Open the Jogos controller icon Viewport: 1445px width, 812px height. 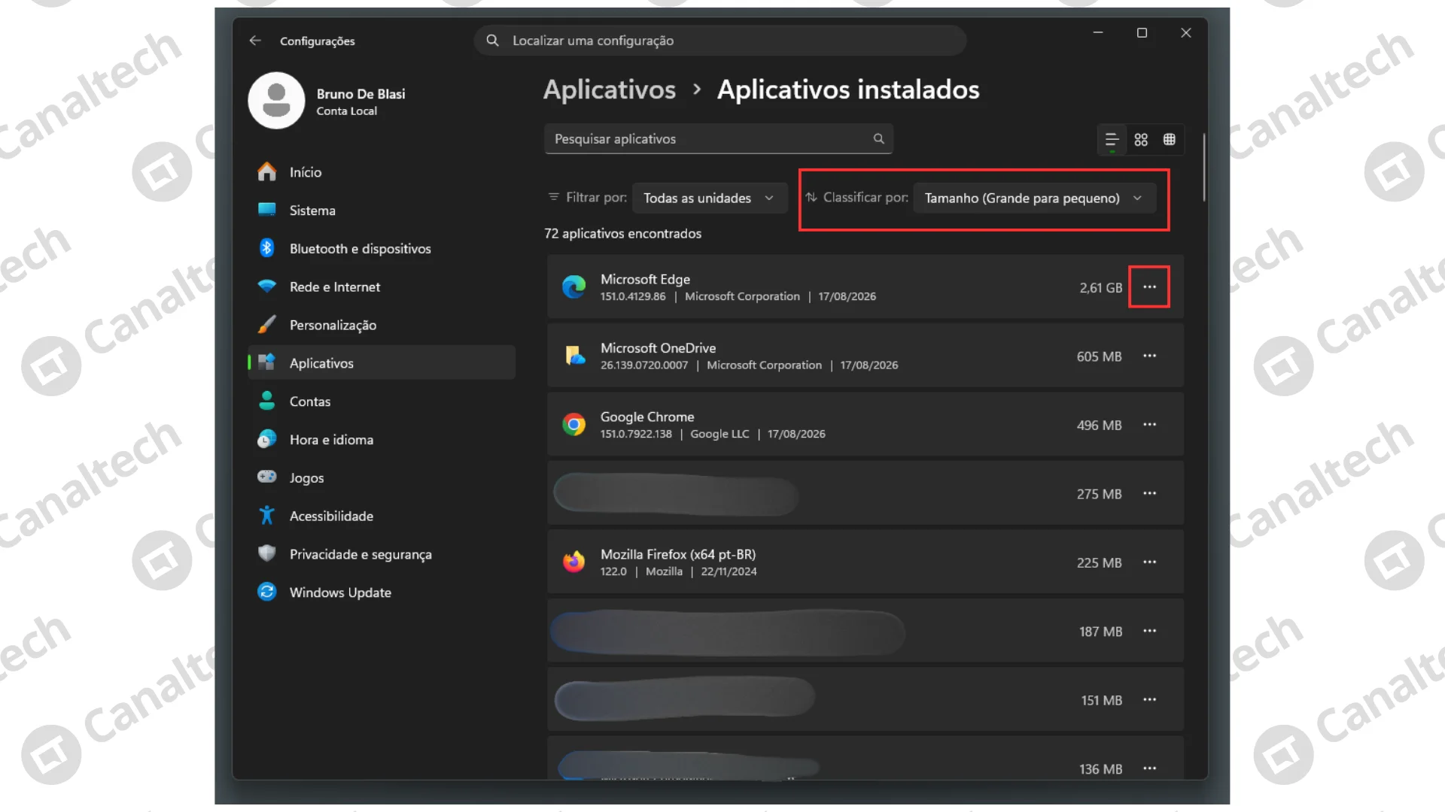(x=266, y=477)
